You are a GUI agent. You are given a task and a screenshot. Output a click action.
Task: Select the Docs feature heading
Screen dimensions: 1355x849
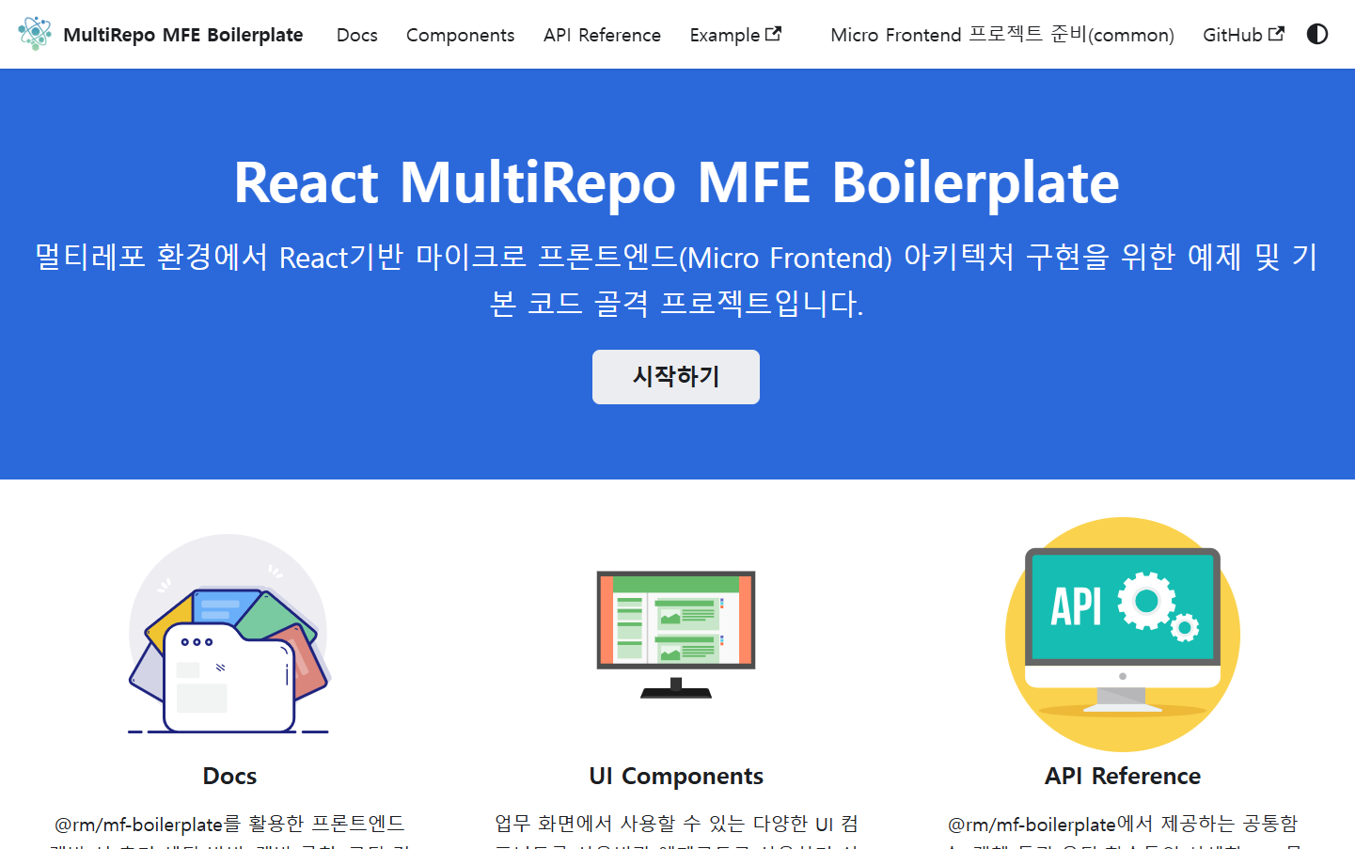coord(229,776)
